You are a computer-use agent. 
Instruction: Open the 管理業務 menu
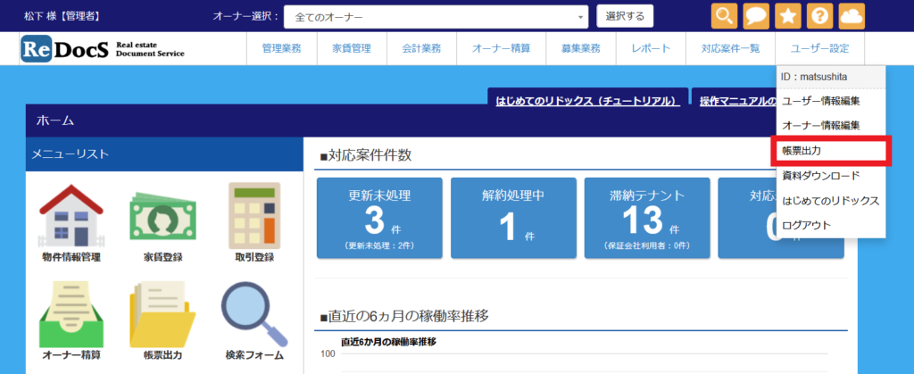(x=281, y=49)
